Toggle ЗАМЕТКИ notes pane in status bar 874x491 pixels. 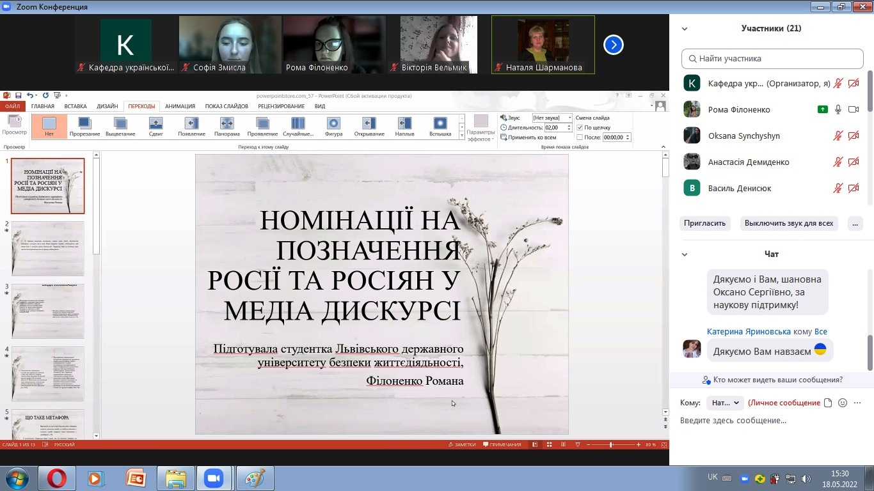point(462,444)
